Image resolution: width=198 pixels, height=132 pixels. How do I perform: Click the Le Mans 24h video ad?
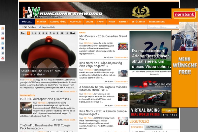click(x=150, y=50)
